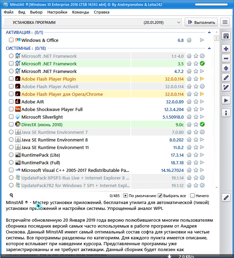The width and height of the screenshot is (234, 258).
Task: Select RuntimePack (Full) radio button
Action: point(11,163)
